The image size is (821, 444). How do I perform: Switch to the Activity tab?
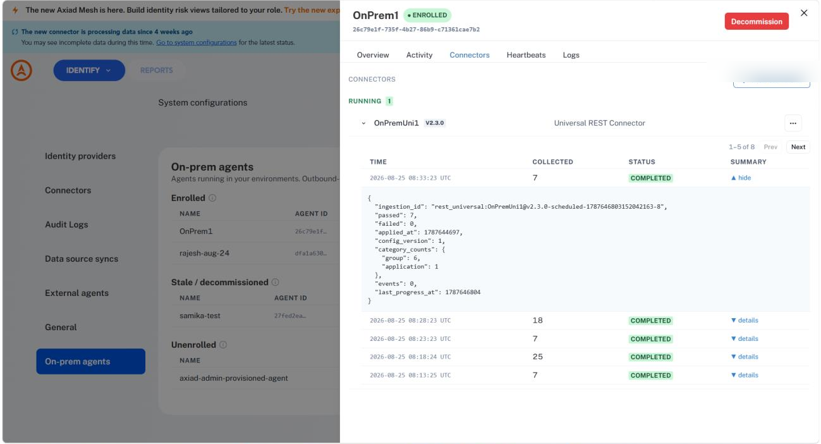[x=419, y=55]
